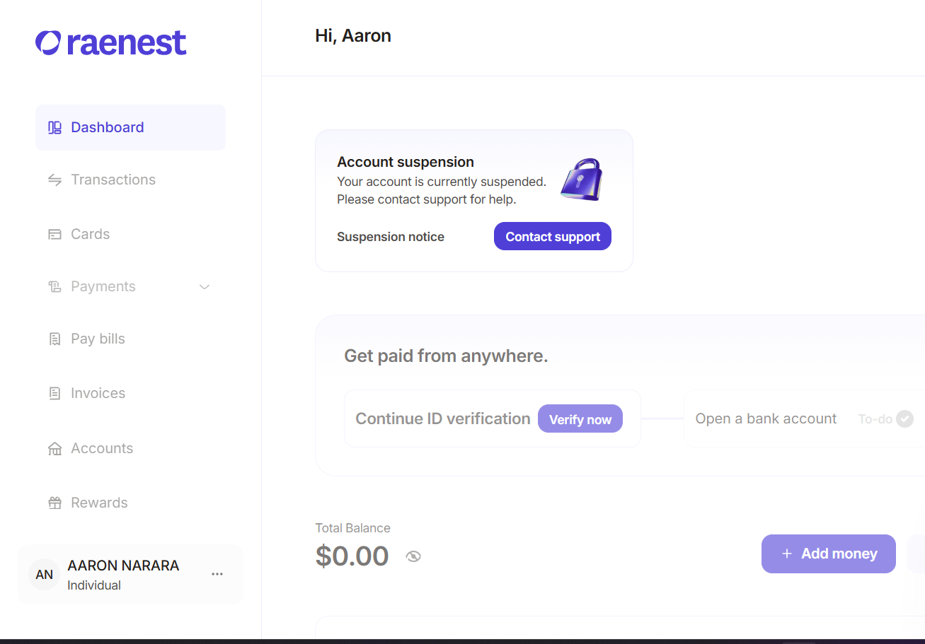Open the three-dot profile options menu
925x644 pixels.
coord(217,575)
